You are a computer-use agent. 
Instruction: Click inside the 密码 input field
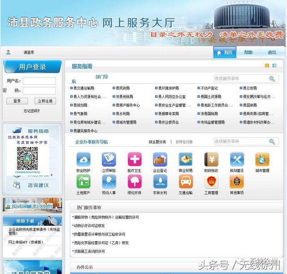(39, 91)
